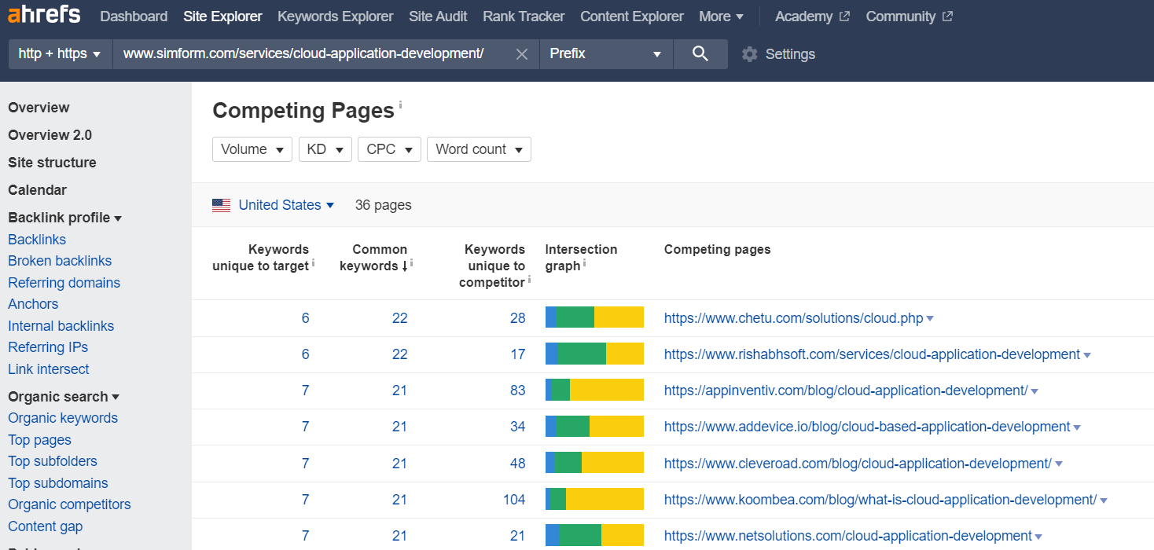This screenshot has width=1154, height=550.
Task: Open Link intersect report
Action: click(x=48, y=369)
